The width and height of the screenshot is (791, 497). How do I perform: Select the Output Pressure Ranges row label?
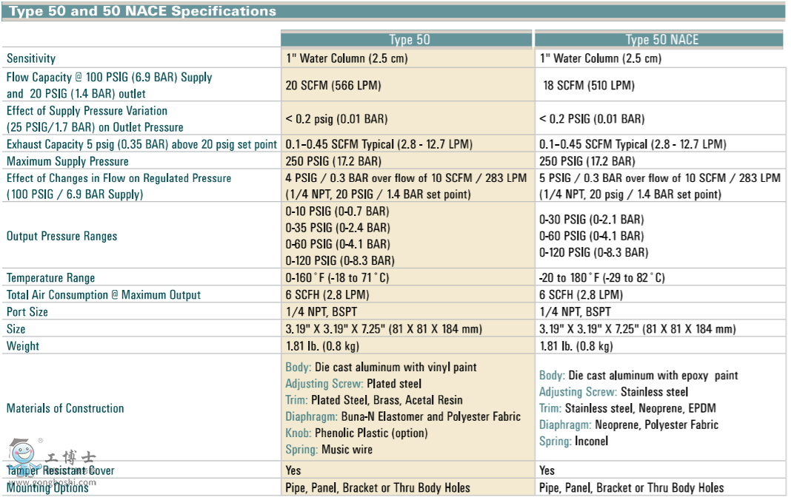pos(61,237)
